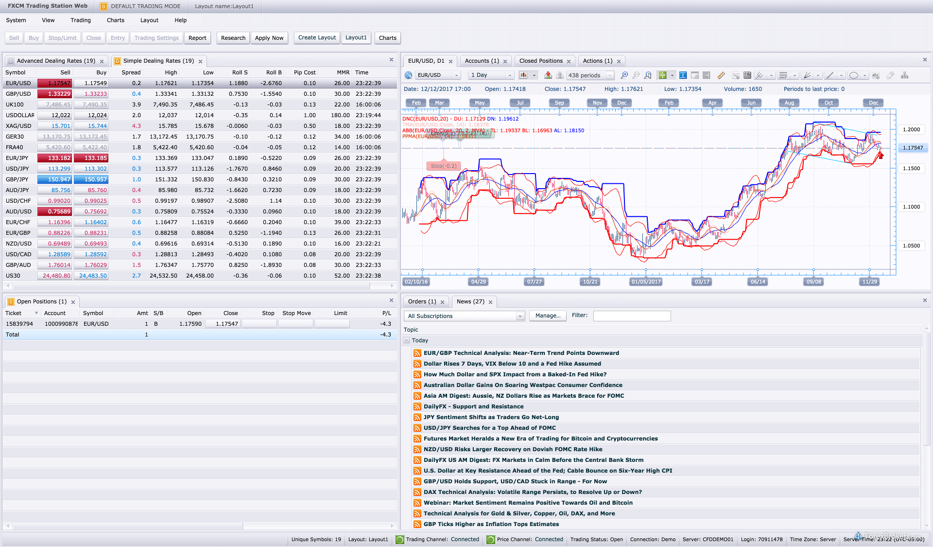Screen dimensions: 933x547
Task: Click the add indicator icon
Action: [x=736, y=75]
